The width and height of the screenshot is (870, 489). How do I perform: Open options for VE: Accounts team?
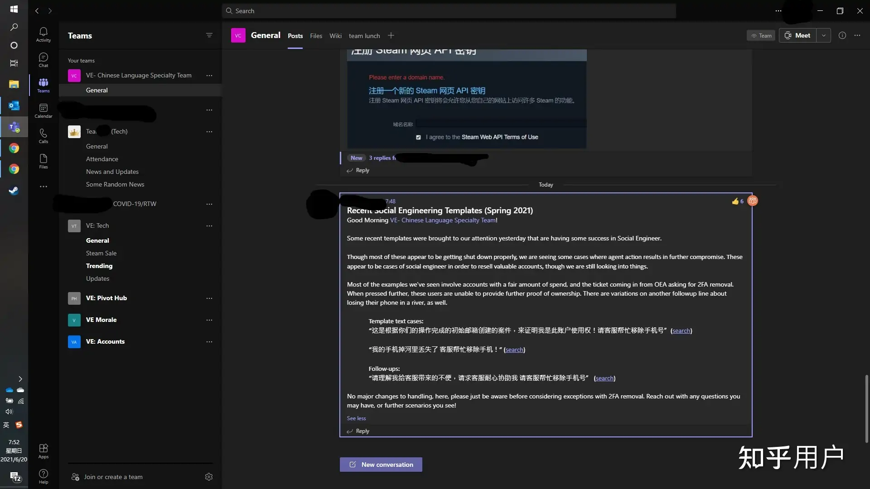pyautogui.click(x=209, y=341)
